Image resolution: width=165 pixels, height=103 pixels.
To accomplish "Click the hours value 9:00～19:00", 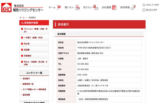I will (x=82, y=75).
